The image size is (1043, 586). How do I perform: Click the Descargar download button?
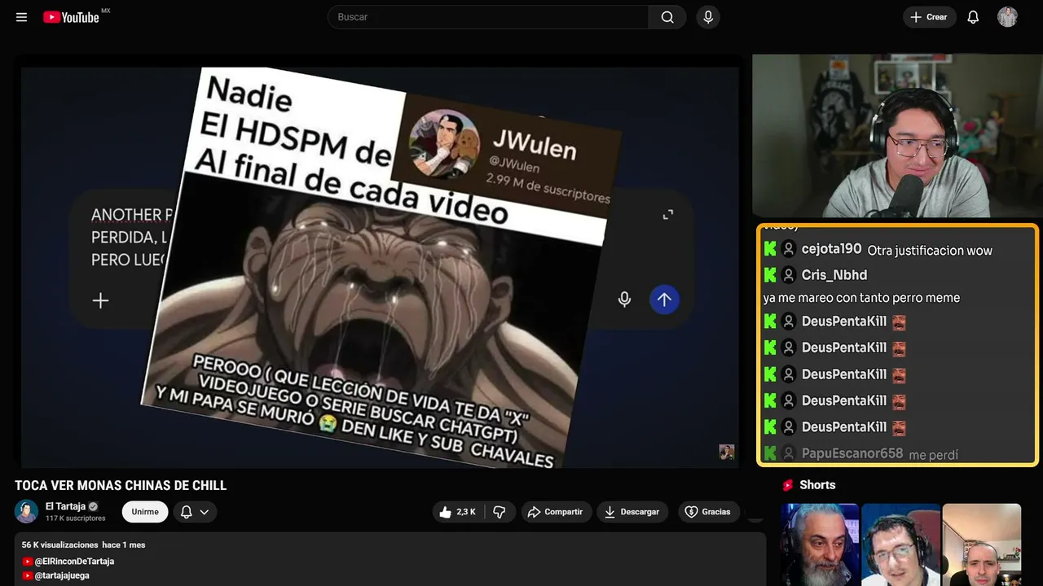point(632,512)
